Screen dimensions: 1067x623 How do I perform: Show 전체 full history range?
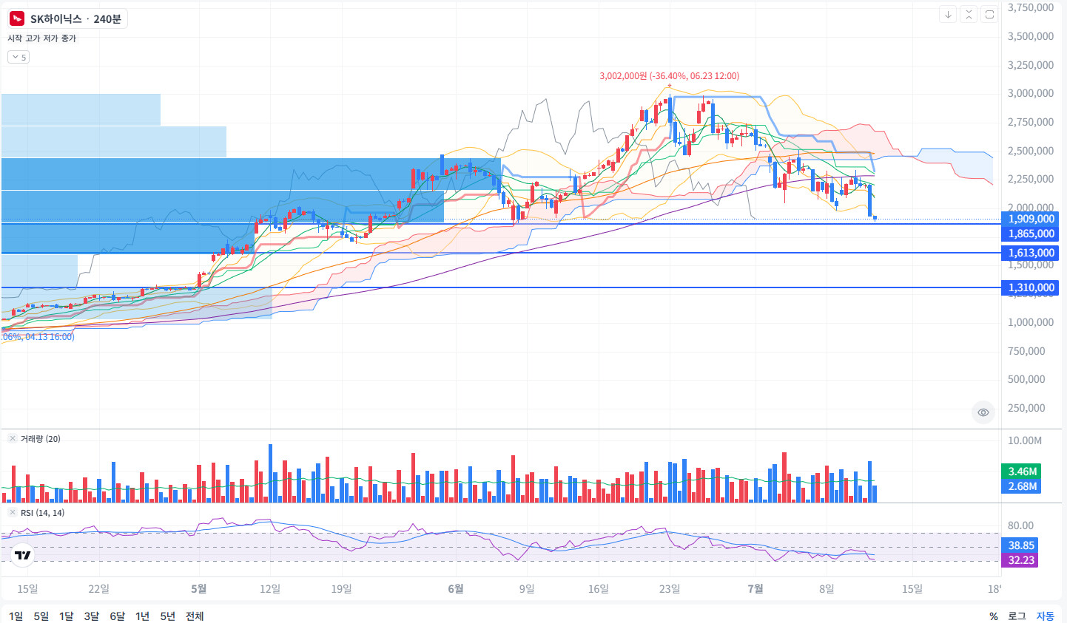pos(195,616)
